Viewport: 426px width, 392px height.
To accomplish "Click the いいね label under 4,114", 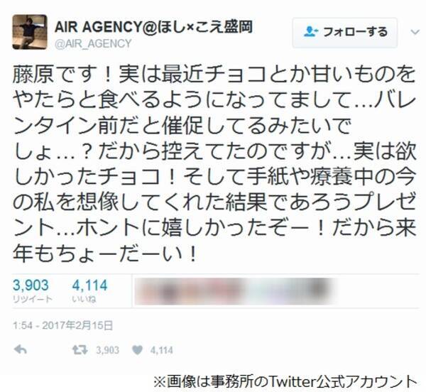I will 84,299.
